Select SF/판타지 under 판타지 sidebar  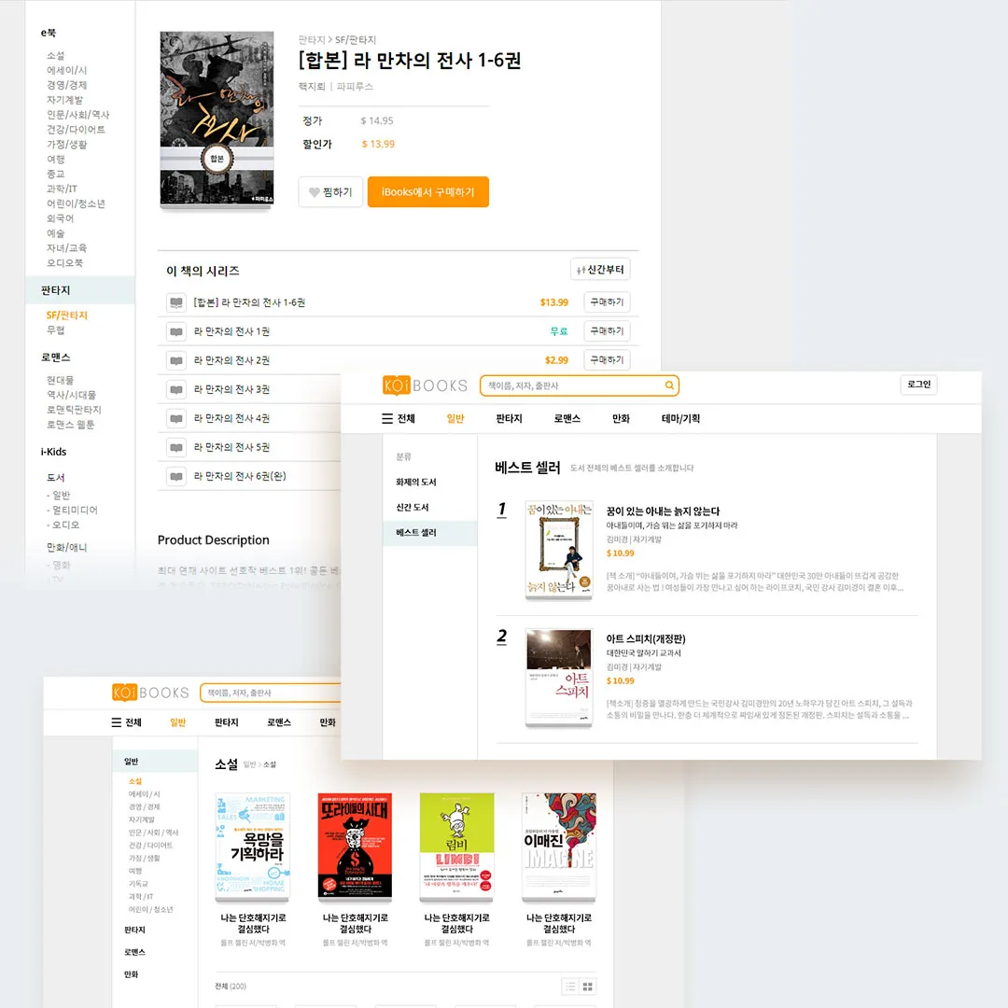67,315
